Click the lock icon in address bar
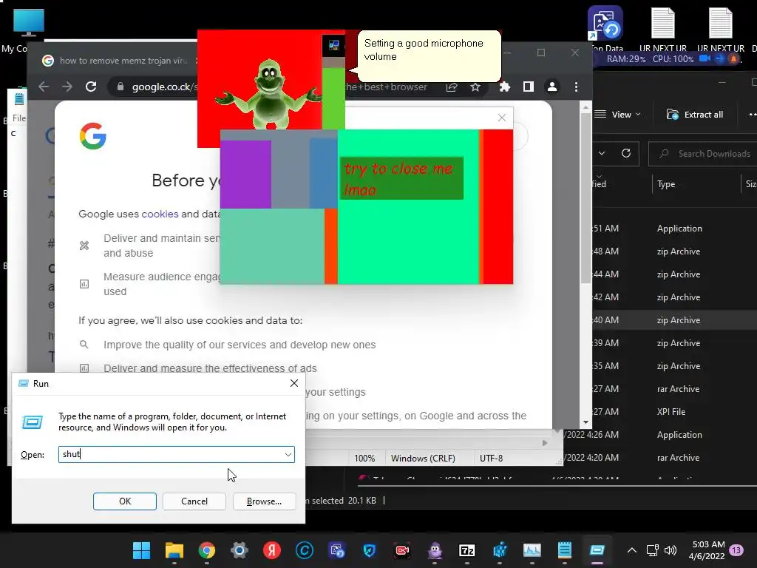 pyautogui.click(x=120, y=87)
